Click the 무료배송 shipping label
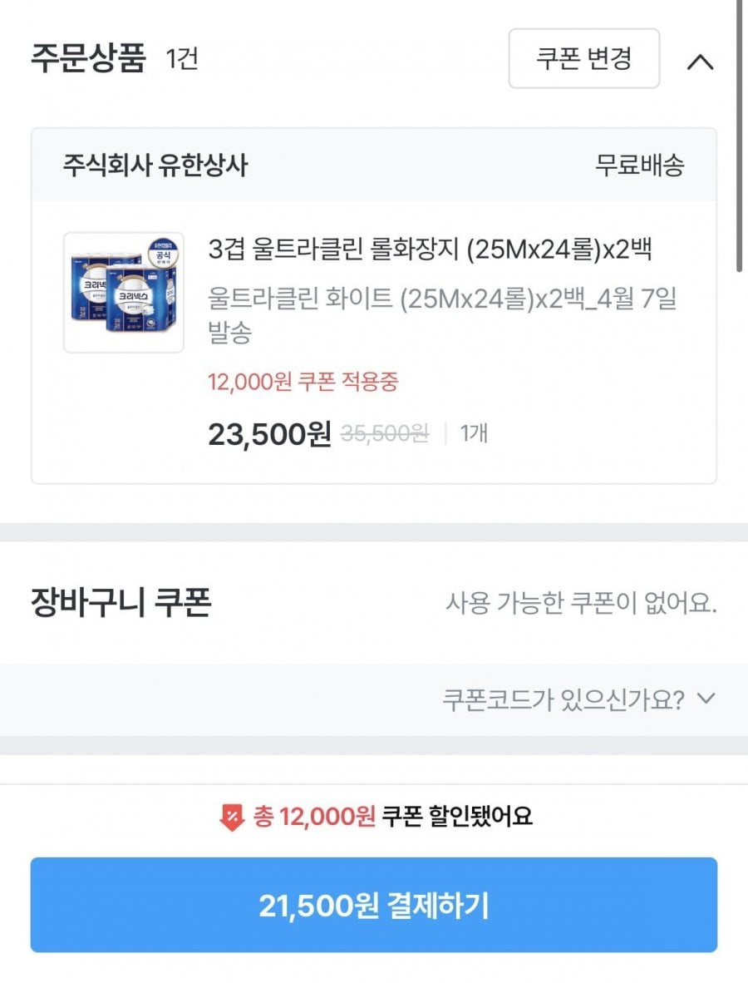 639,165
